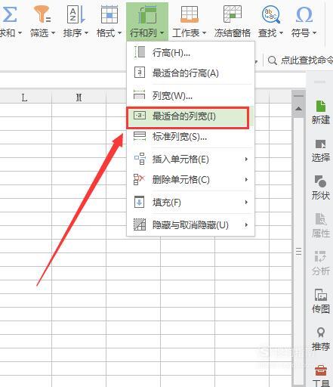Click the search magnifier icon beside 点此查找命令
333x387 pixels.
[x=272, y=60]
